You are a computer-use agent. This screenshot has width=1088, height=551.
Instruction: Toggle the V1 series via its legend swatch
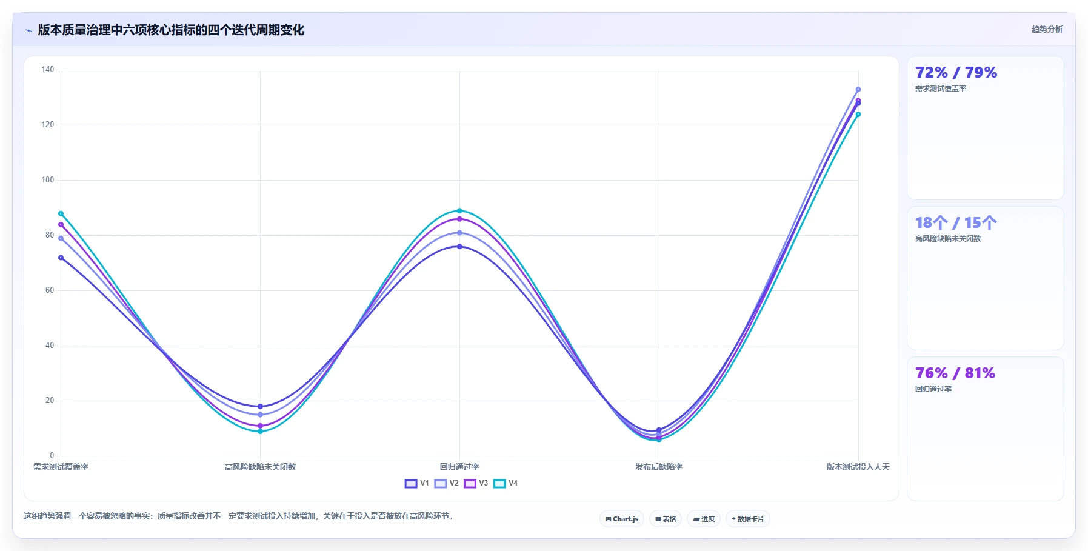point(411,484)
